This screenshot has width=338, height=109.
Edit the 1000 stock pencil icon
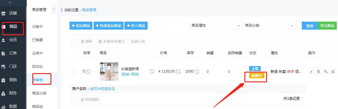(197, 71)
